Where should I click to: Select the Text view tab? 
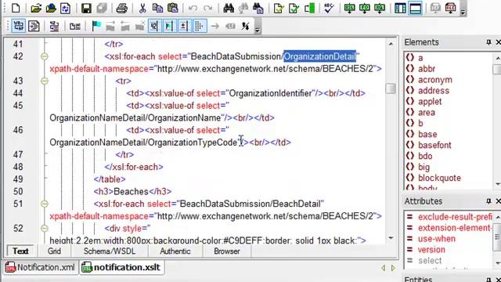[20, 251]
